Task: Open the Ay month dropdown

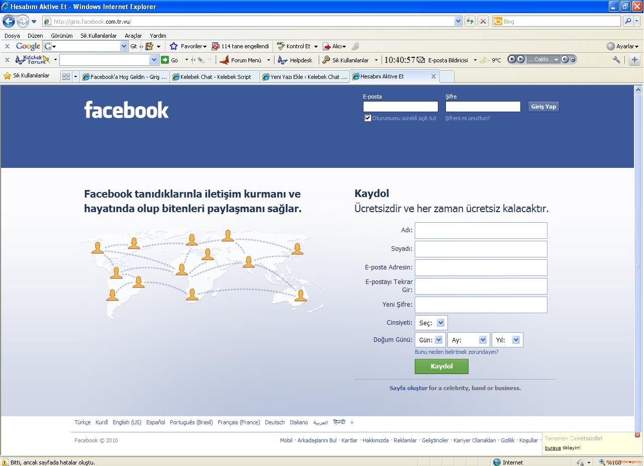Action: [x=469, y=340]
